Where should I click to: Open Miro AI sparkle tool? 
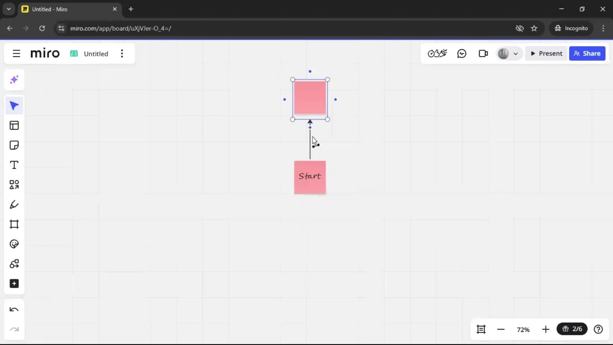[14, 80]
